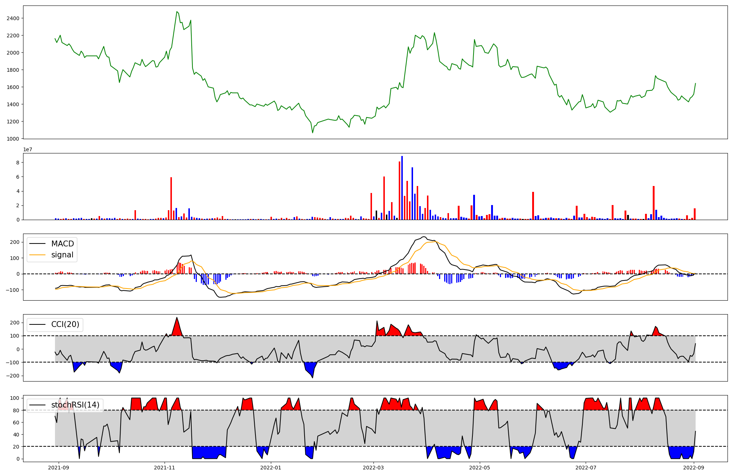
Task: Click the CCI(20) legend entry
Action: (65, 324)
